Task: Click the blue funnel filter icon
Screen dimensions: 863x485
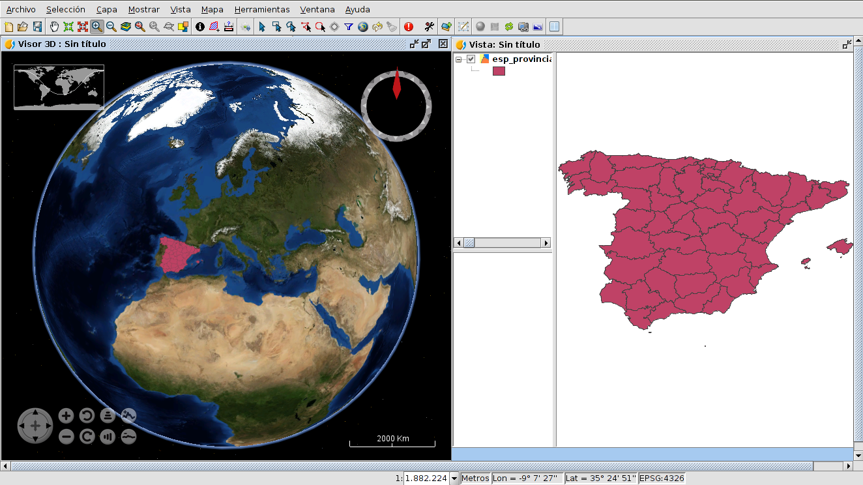Action: (349, 27)
